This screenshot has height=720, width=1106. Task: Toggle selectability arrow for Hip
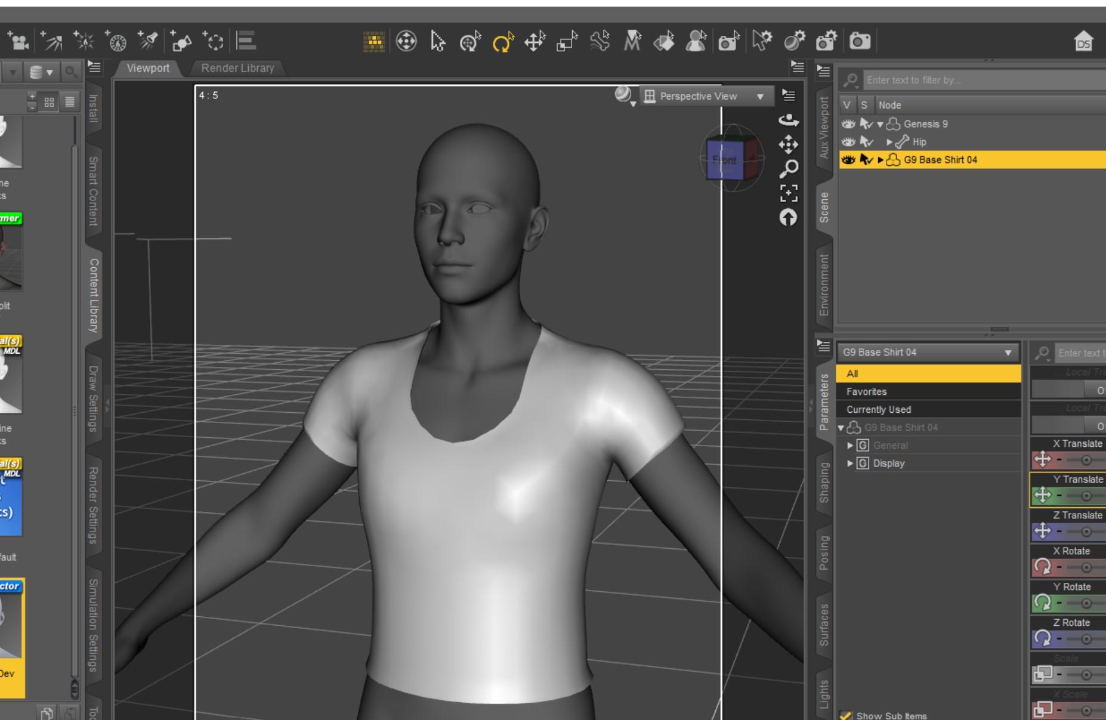(866, 142)
